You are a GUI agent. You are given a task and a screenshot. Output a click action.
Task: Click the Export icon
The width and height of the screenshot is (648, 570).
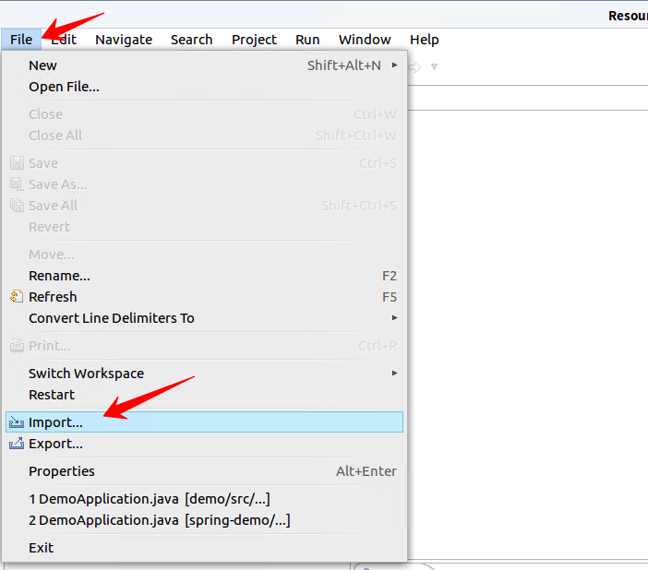17,444
